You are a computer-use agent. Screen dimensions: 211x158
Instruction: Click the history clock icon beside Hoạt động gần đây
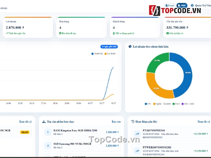pos(133,121)
